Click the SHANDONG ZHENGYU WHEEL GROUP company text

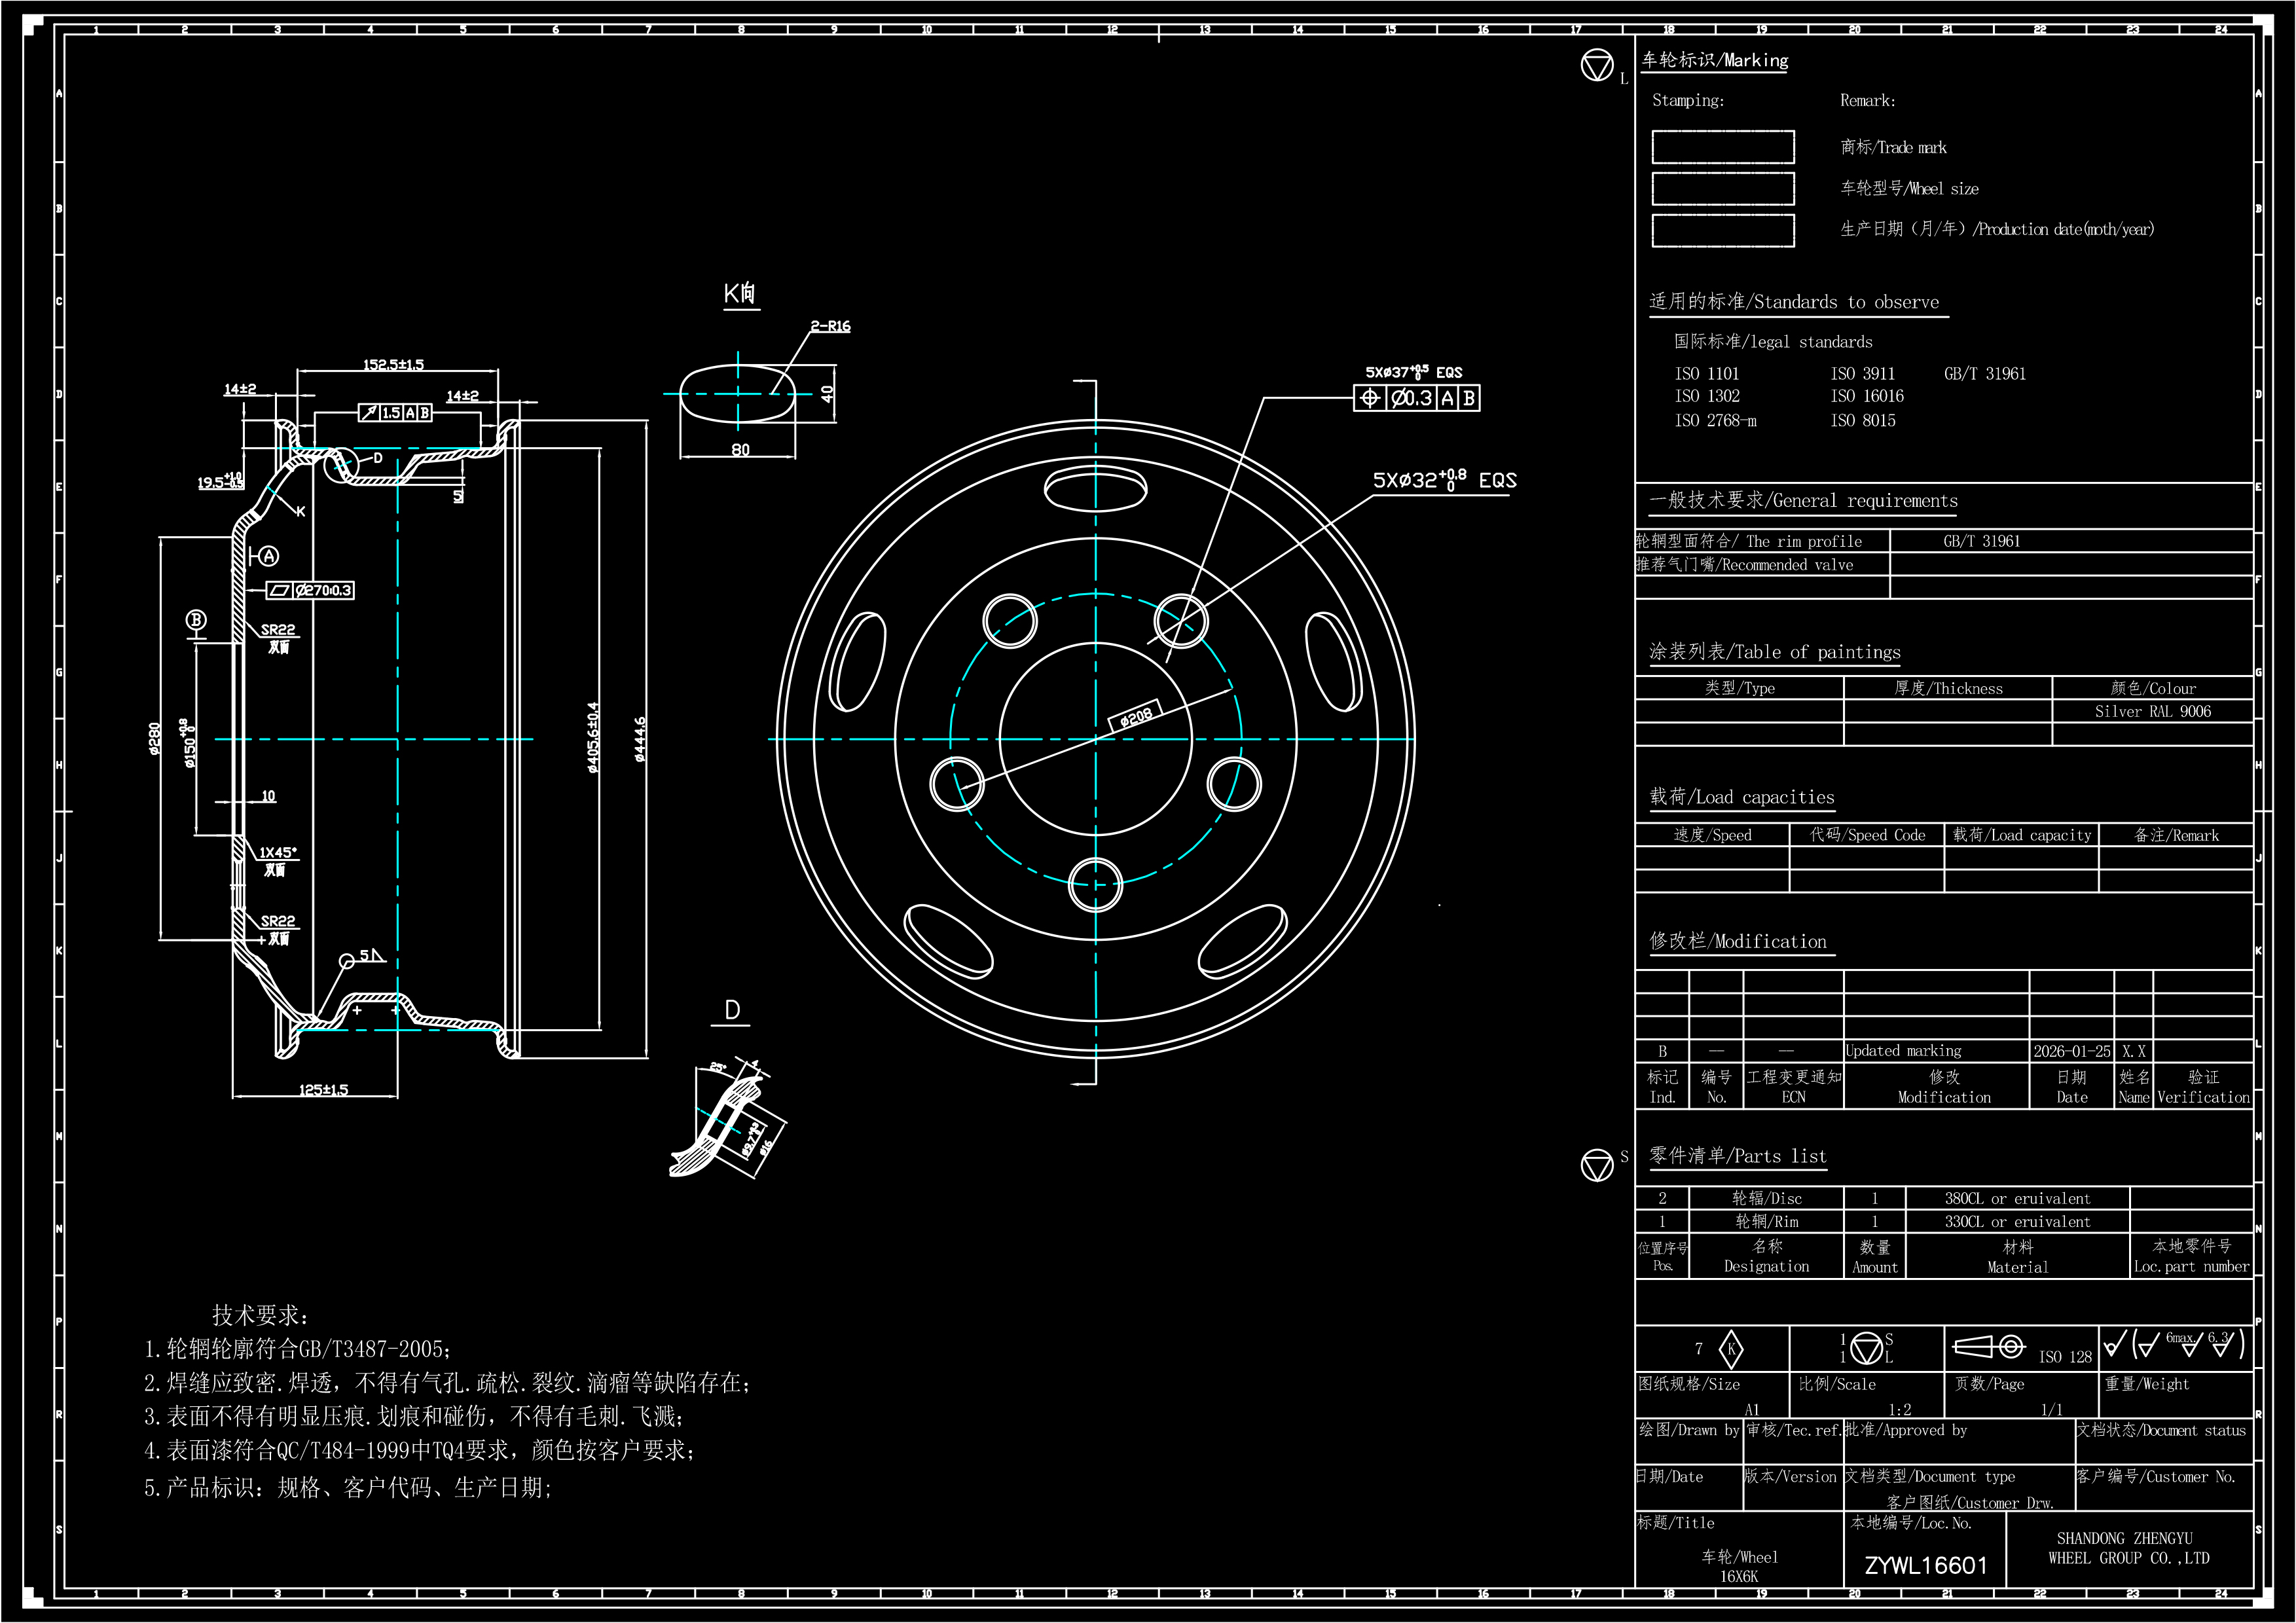(x=2128, y=1548)
